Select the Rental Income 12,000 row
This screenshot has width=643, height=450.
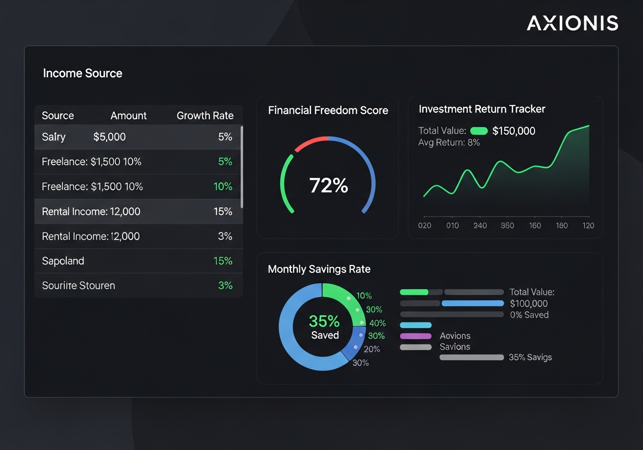pyautogui.click(x=137, y=211)
